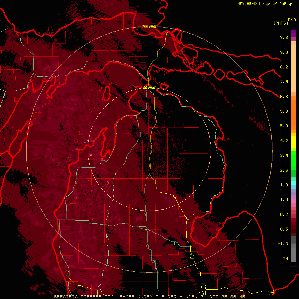Click the 5.8 legend value
The width and height of the screenshot is (299, 299).
tap(284, 111)
